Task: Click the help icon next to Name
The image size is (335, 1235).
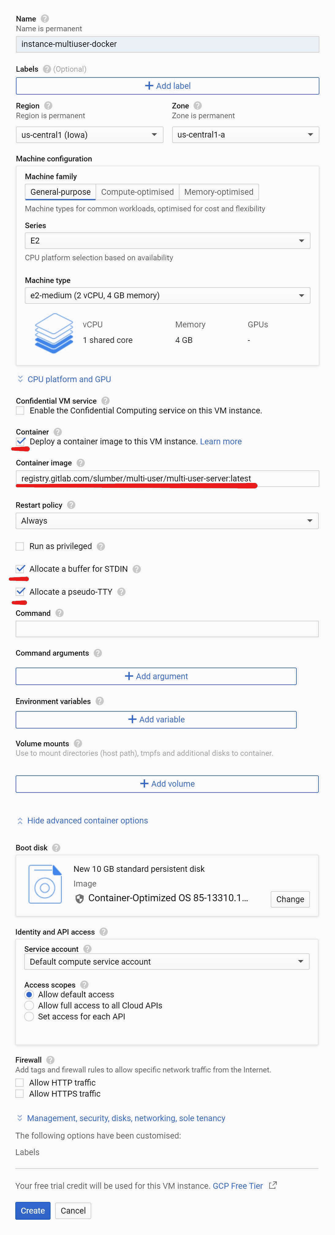Action: 45,19
